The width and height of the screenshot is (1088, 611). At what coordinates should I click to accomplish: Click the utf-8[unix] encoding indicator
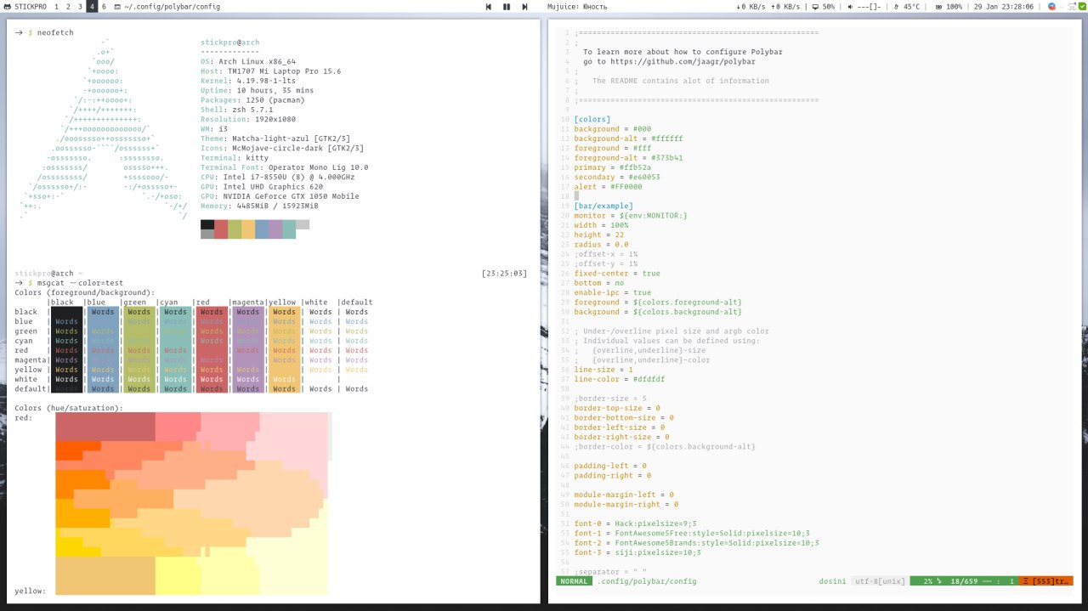coord(880,581)
